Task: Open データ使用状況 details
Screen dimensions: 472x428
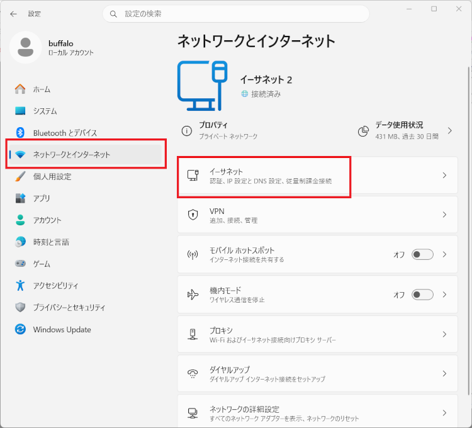Action: tap(405, 131)
